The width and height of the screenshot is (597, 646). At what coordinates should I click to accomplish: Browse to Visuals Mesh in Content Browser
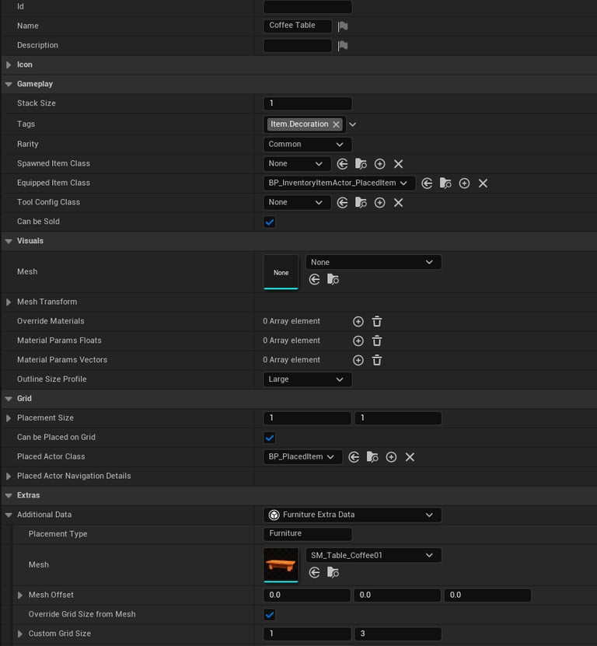[x=333, y=280]
